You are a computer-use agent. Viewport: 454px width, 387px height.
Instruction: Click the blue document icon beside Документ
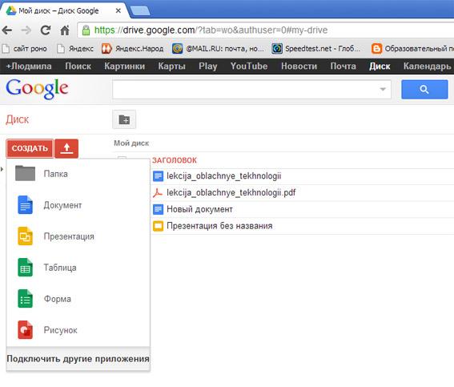click(x=25, y=205)
